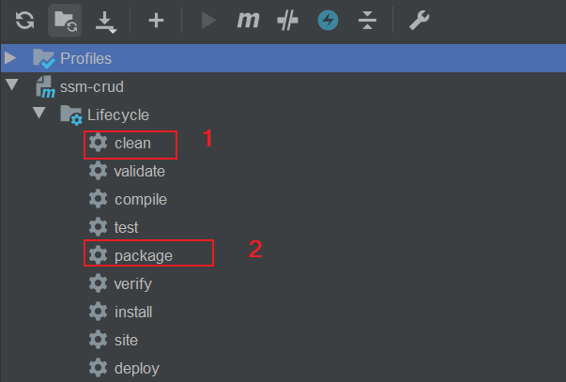Expand the Profiles node arrow

(10, 58)
